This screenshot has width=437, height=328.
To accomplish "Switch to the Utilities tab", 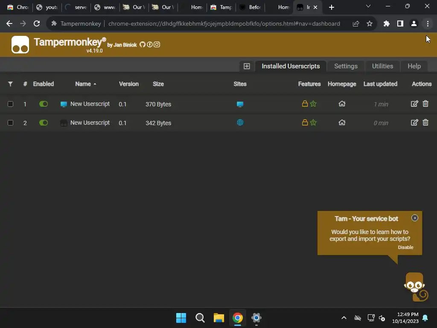I will 382,66.
